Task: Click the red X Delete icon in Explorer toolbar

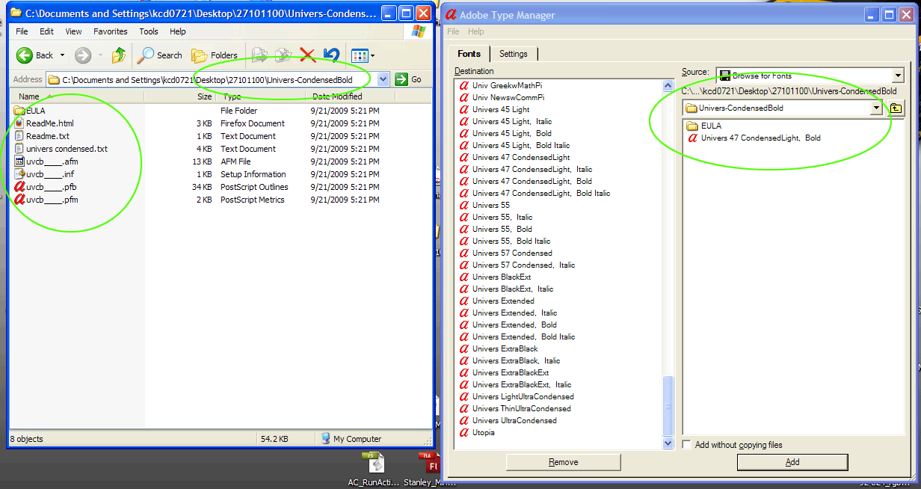Action: point(307,55)
